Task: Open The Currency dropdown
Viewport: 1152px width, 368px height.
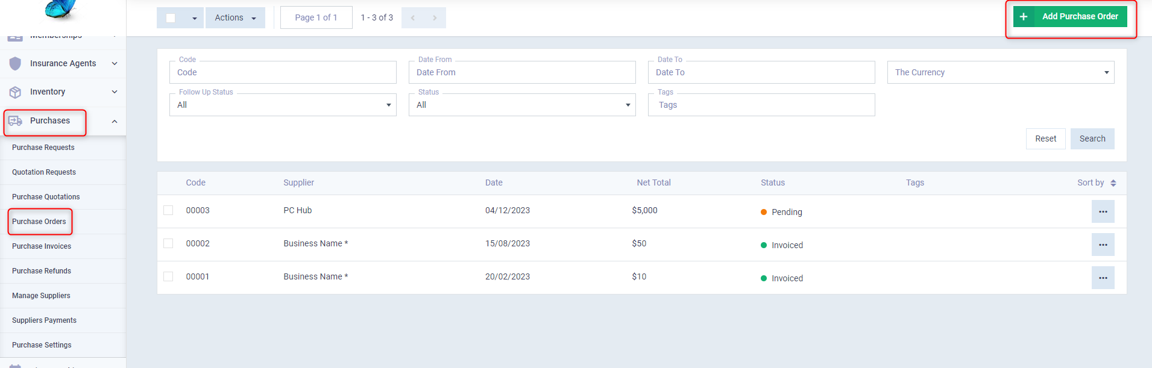Action: pos(1000,72)
